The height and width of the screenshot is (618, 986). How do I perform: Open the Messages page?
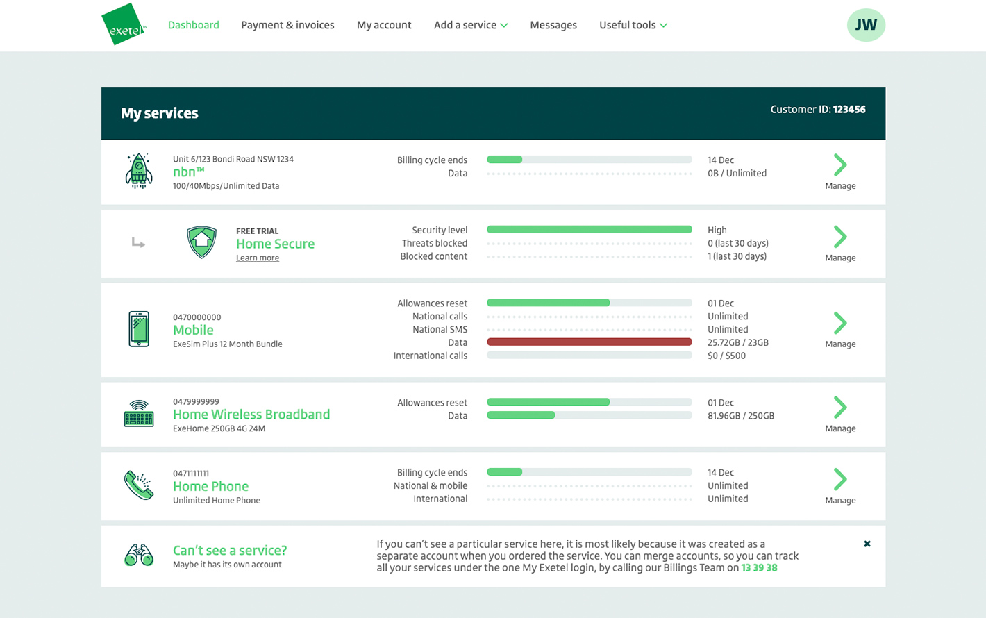click(x=553, y=25)
